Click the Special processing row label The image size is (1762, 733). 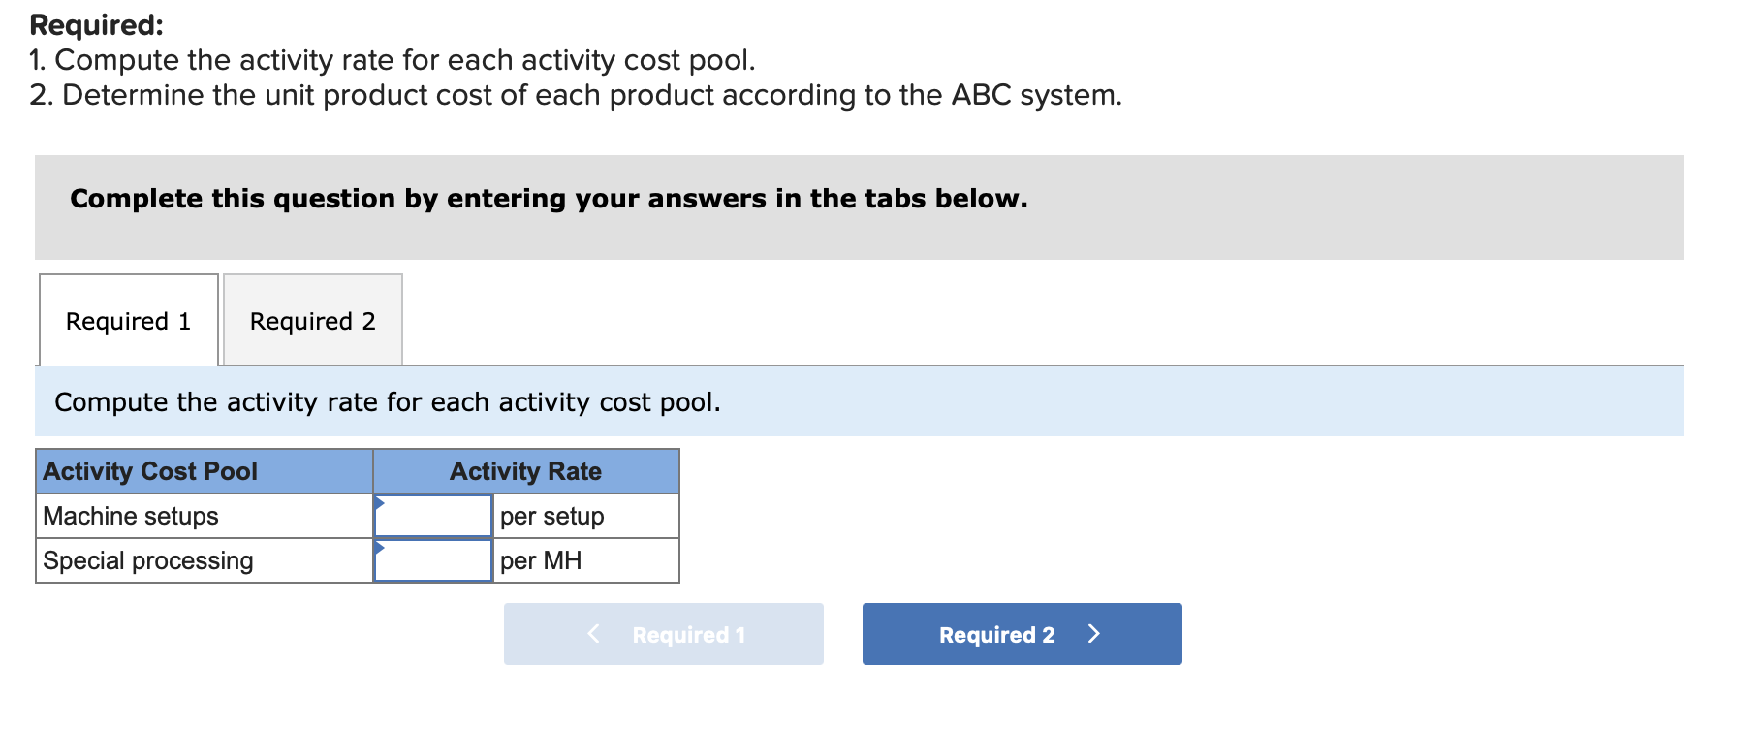148,561
